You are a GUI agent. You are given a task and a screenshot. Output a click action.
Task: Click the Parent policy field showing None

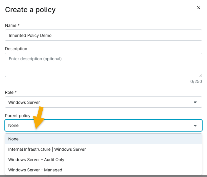100,125
